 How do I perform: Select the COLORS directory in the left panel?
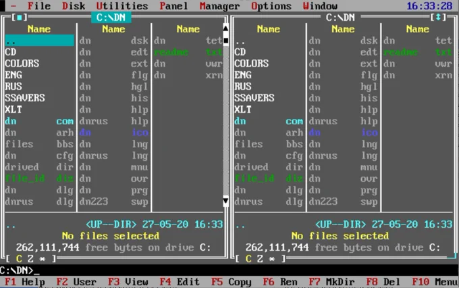click(x=39, y=64)
